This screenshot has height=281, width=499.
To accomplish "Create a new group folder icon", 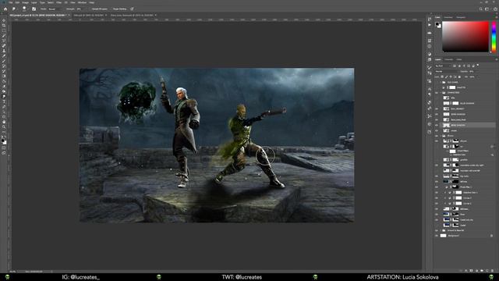I will [x=482, y=271].
